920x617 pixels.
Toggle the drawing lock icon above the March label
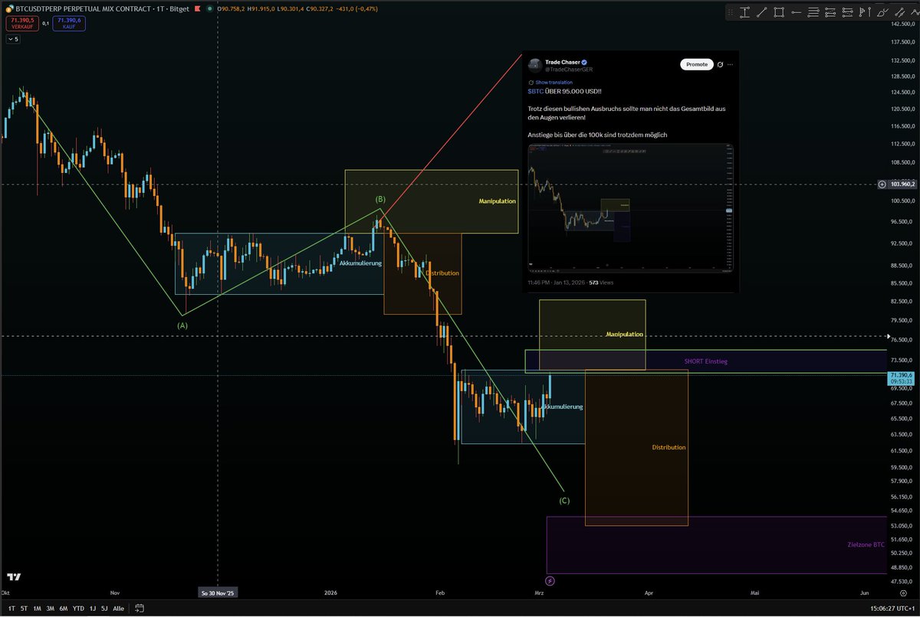coord(550,581)
